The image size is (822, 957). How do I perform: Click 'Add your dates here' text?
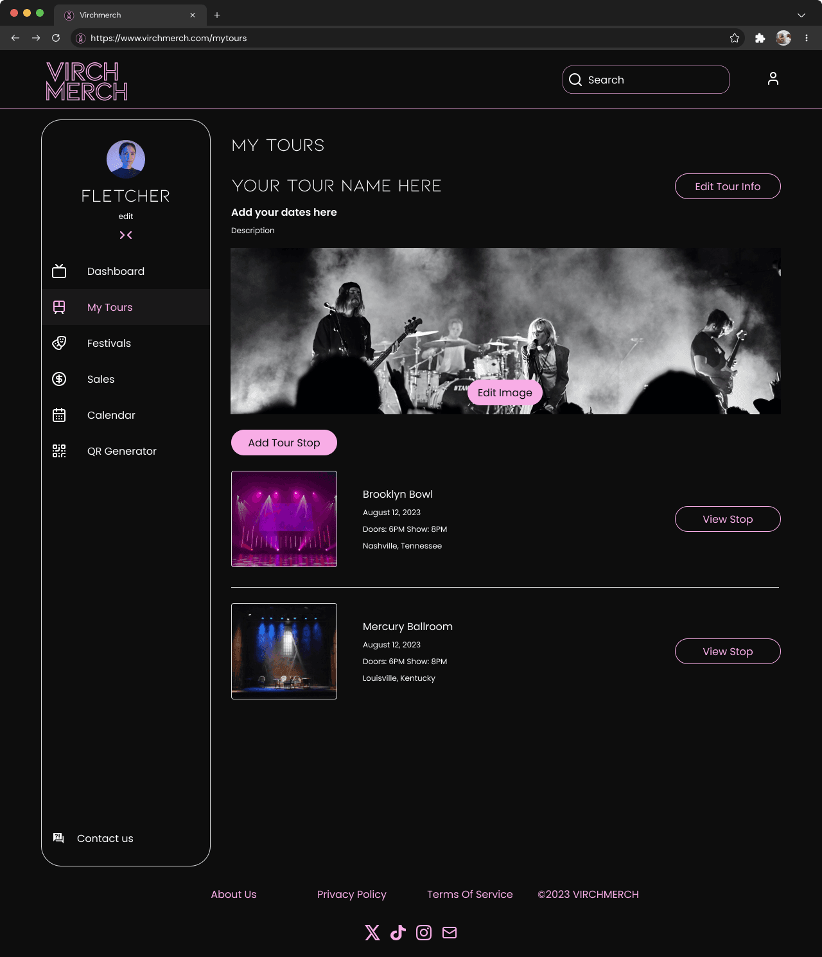[x=284, y=212]
